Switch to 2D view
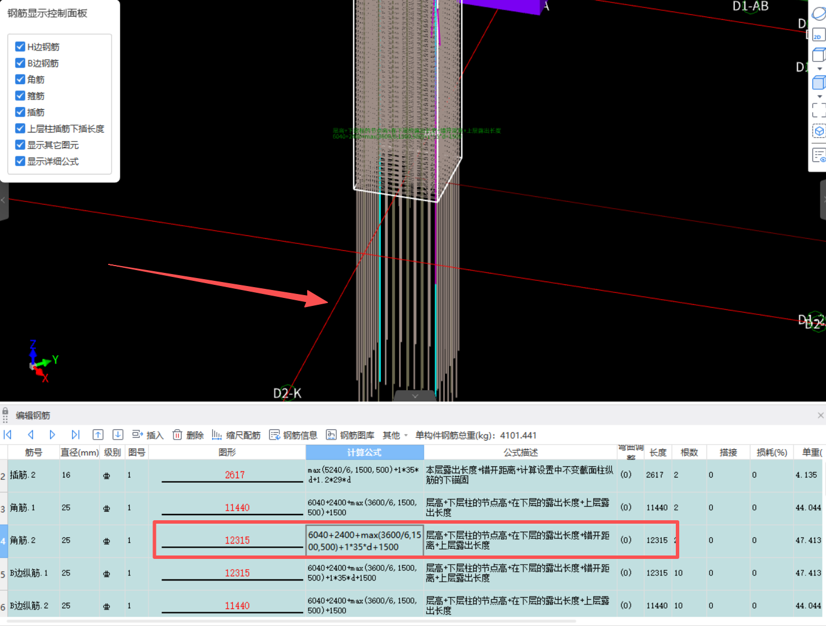 pyautogui.click(x=819, y=34)
